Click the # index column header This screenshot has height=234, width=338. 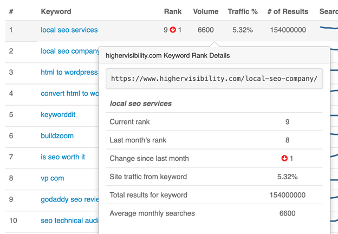(11, 11)
